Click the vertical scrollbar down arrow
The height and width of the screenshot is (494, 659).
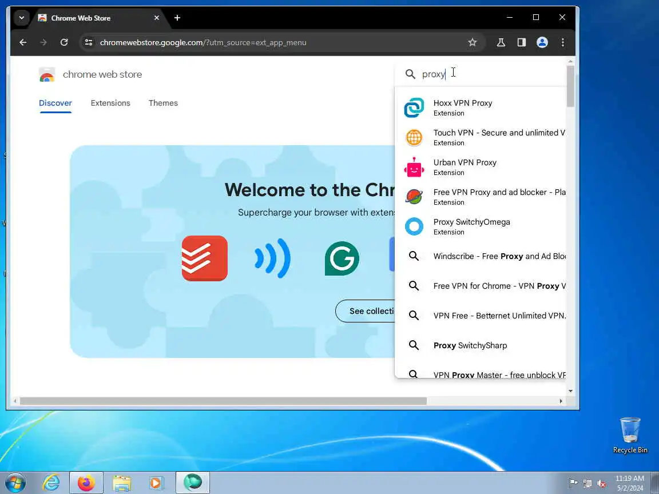(x=570, y=391)
